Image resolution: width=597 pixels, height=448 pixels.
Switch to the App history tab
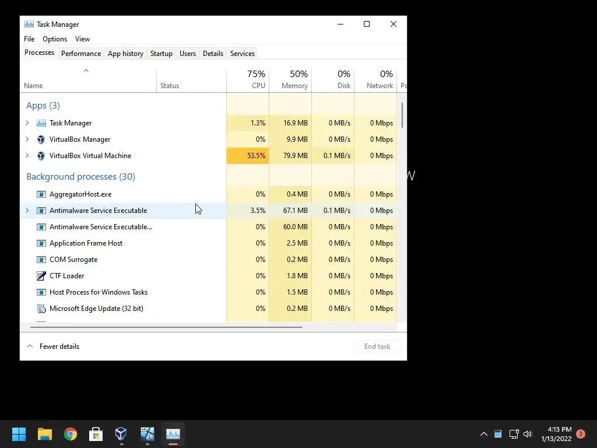coord(125,54)
